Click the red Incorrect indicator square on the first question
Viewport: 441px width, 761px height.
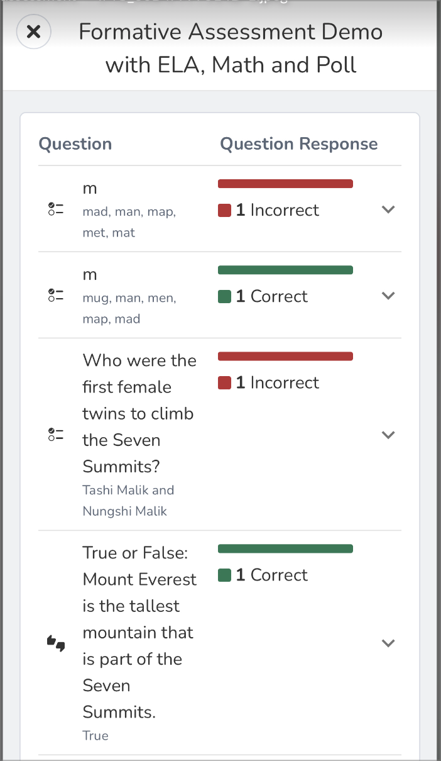[x=224, y=210]
